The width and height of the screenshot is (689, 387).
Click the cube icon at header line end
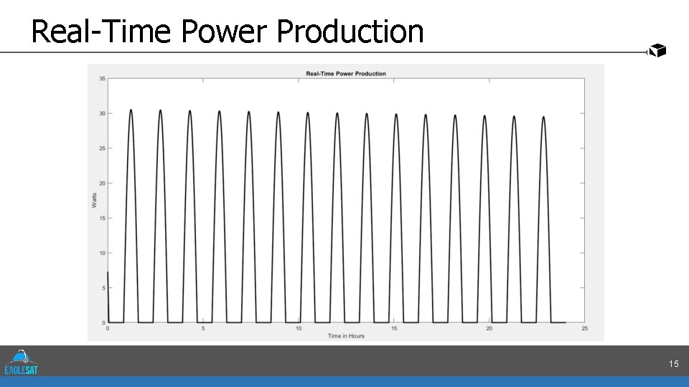point(657,50)
